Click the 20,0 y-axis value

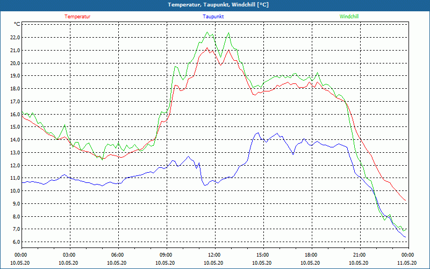click(15, 63)
